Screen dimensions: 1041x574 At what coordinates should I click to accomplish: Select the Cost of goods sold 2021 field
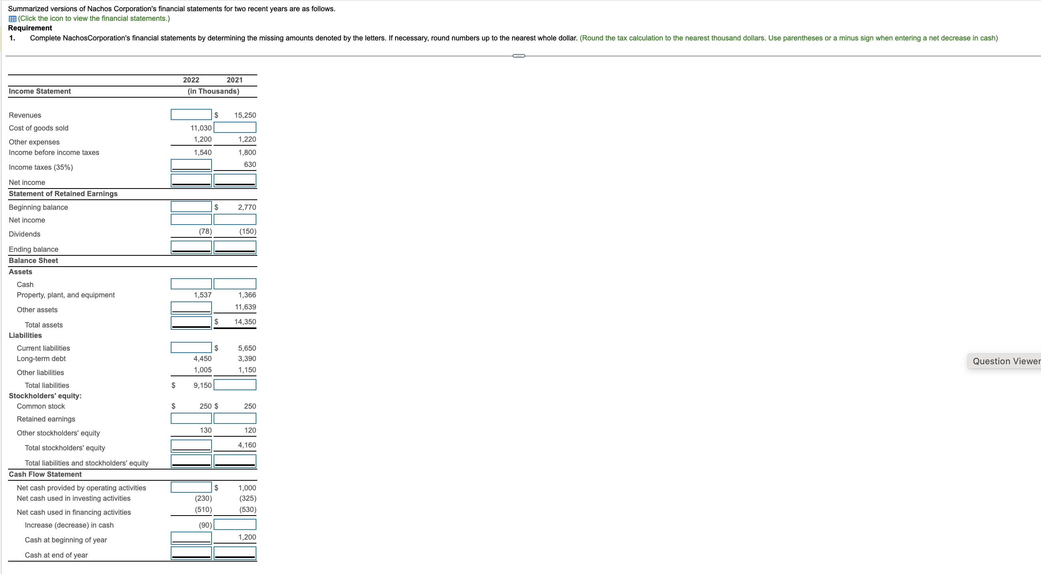point(235,127)
